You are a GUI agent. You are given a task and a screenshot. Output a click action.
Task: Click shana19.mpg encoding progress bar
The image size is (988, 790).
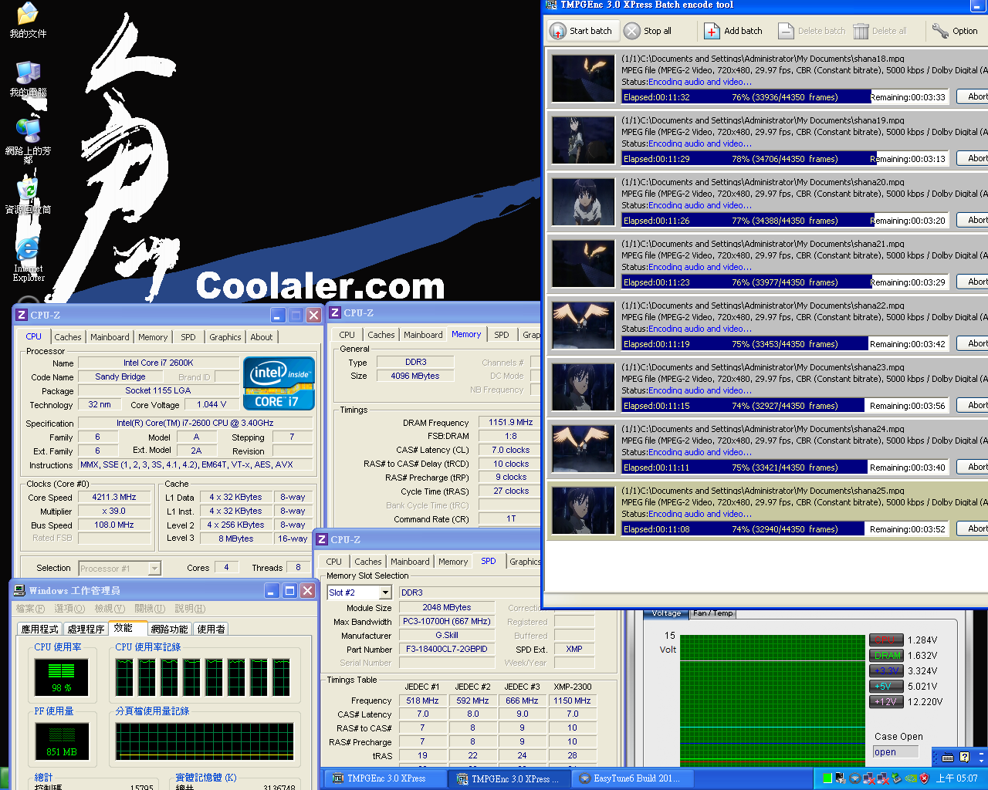785,158
